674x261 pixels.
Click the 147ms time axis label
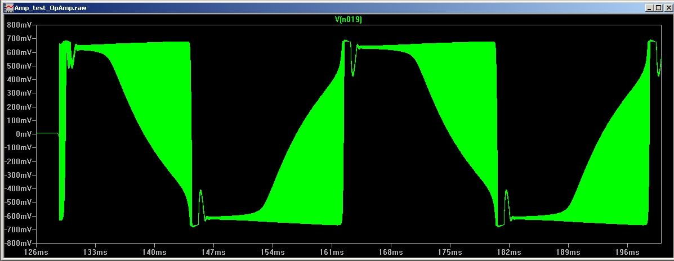[x=213, y=253]
